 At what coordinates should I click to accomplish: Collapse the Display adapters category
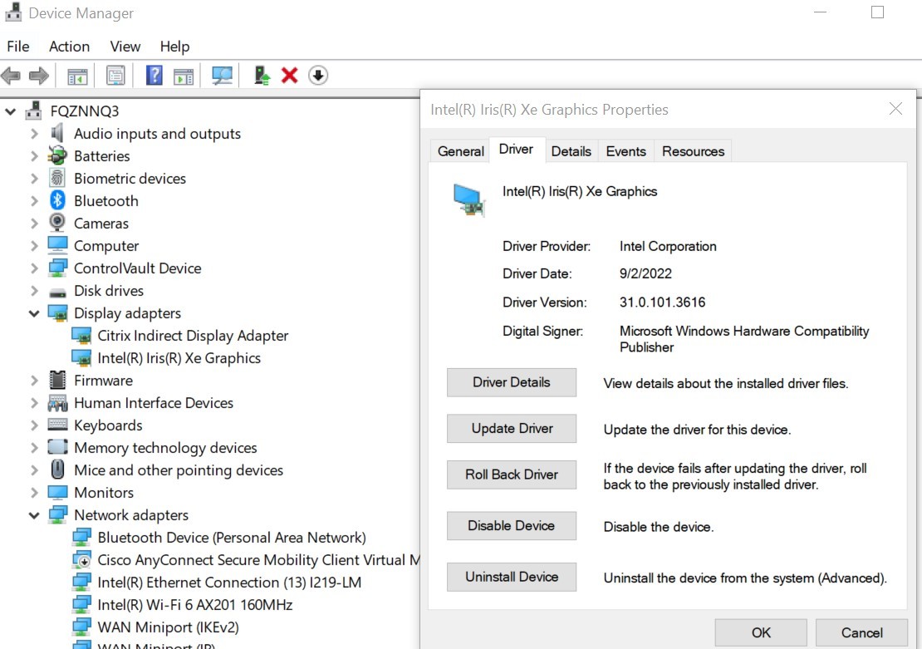[x=34, y=313]
